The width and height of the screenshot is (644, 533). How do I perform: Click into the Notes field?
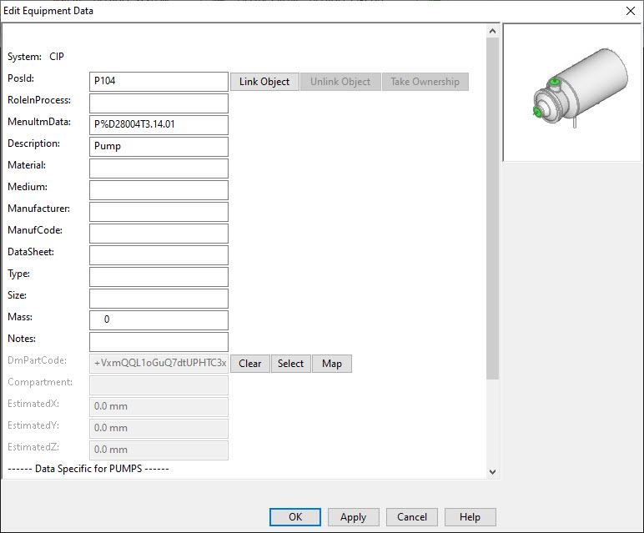158,342
